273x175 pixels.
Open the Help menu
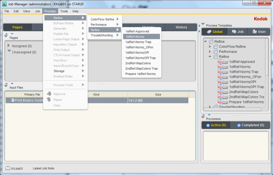(76, 11)
